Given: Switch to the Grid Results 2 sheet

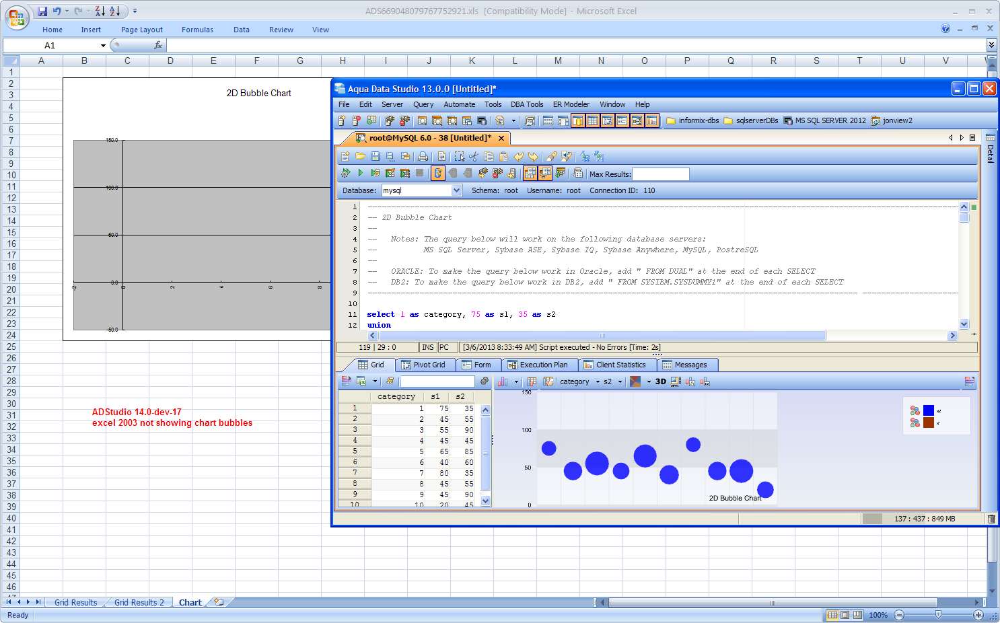Looking at the screenshot, I should [x=139, y=603].
